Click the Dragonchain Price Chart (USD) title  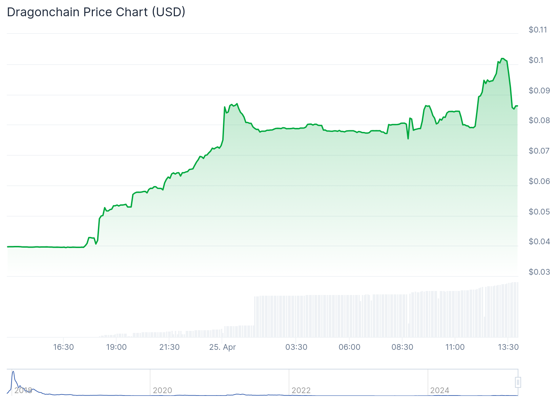96,12
